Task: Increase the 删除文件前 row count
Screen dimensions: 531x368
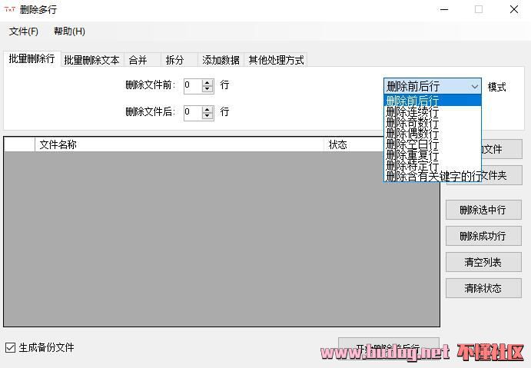Action: [207, 82]
